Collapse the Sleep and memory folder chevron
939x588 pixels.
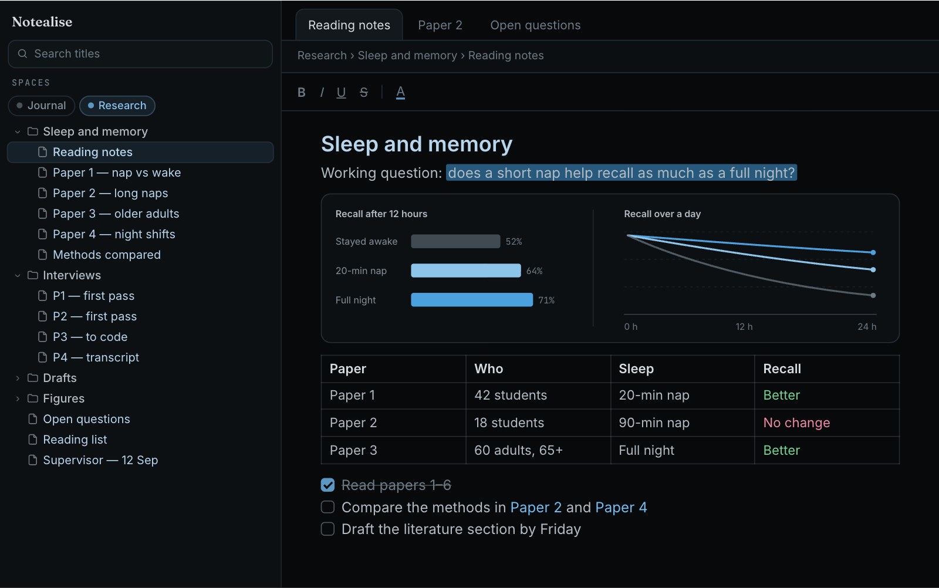point(18,131)
